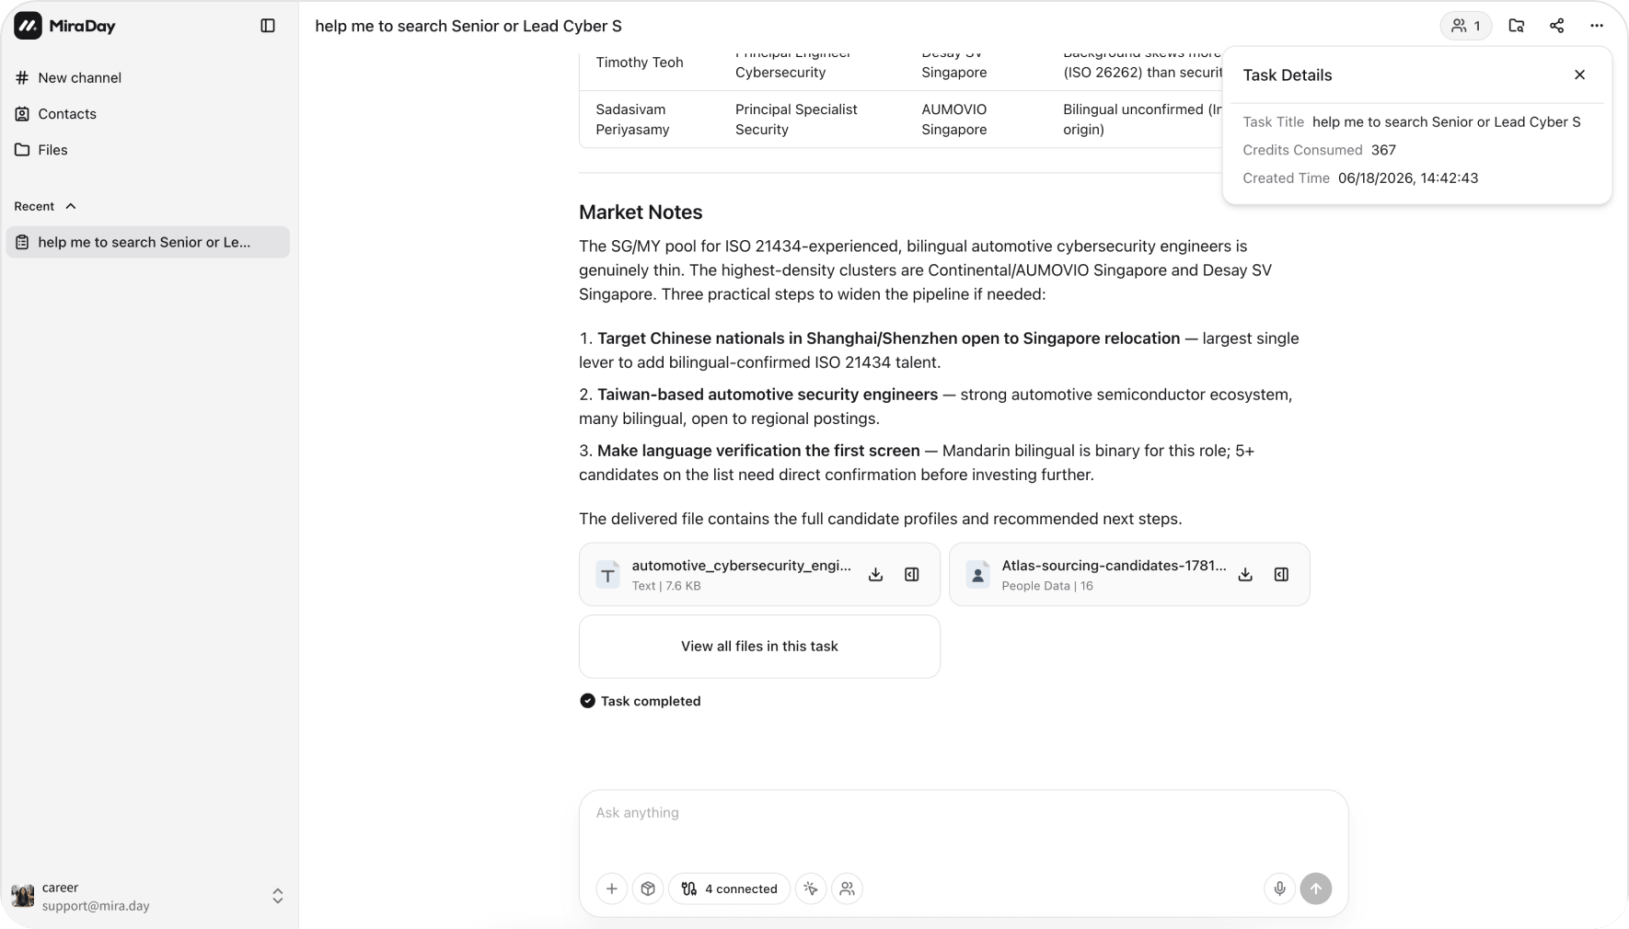Collapse the sidebar panel toggle
This screenshot has height=929, width=1629.
[x=268, y=26]
